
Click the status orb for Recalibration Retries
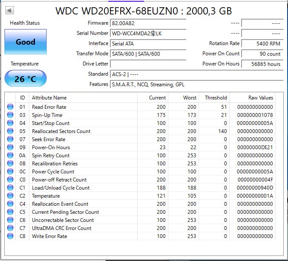tap(10, 163)
